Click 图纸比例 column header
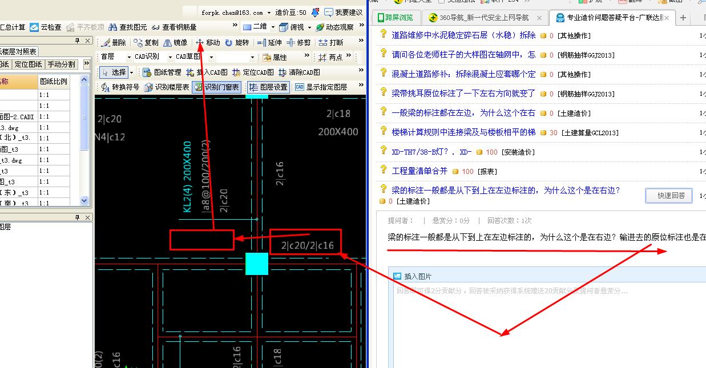 coord(53,81)
